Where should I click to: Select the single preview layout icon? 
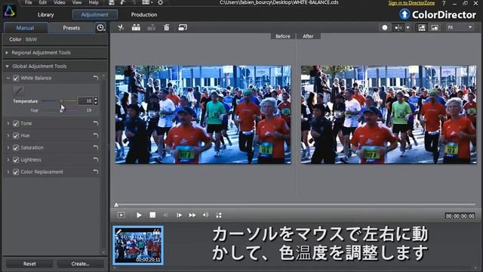point(435,28)
